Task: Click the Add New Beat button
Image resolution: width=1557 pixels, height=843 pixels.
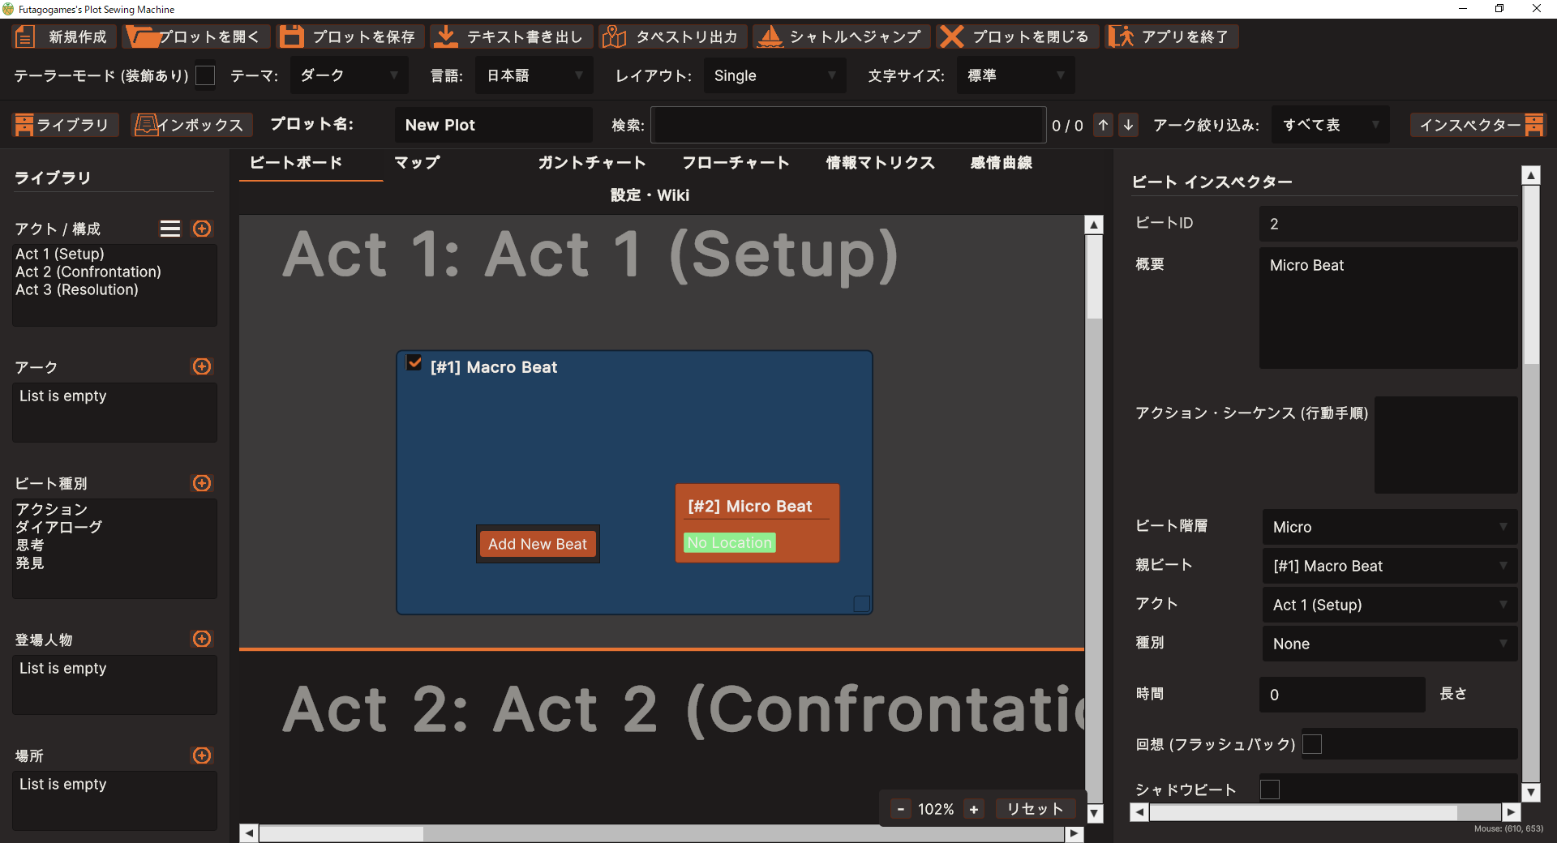Action: tap(538, 544)
